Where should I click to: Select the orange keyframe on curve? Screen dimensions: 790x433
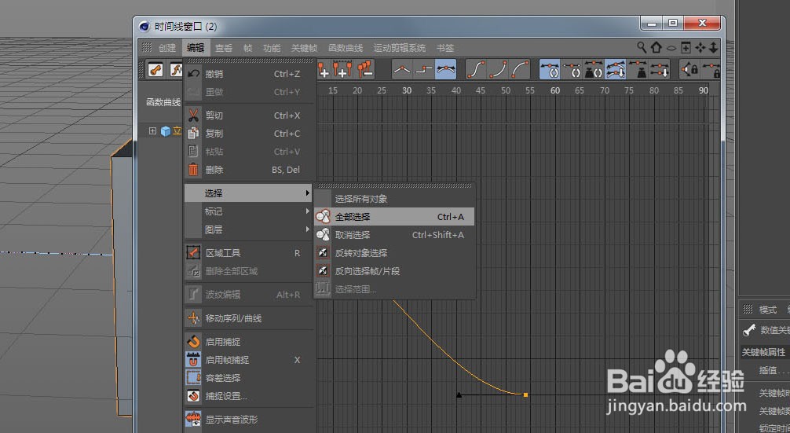525,395
